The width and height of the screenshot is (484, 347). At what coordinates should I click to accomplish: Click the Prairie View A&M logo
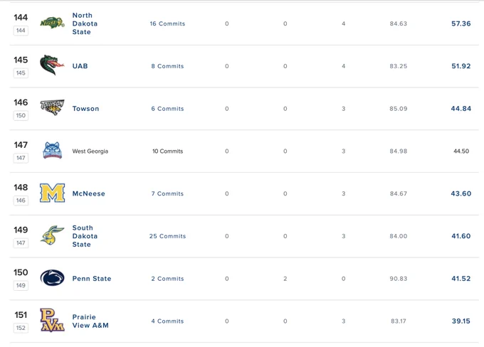(52, 320)
